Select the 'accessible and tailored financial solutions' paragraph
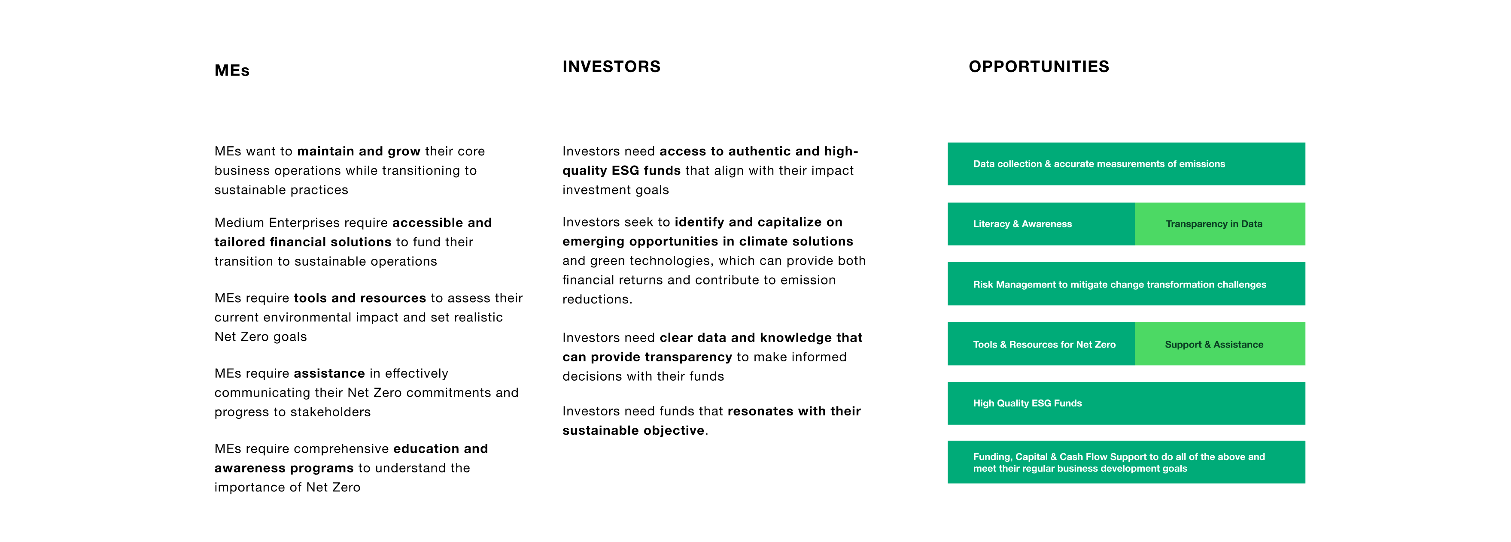Screen dimensions: 1511x542 [x=353, y=242]
